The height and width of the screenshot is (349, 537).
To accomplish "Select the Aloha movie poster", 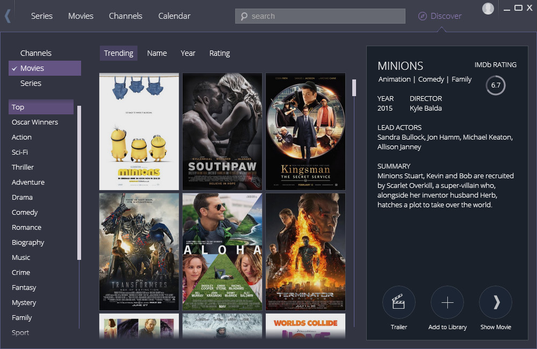I will coord(222,252).
